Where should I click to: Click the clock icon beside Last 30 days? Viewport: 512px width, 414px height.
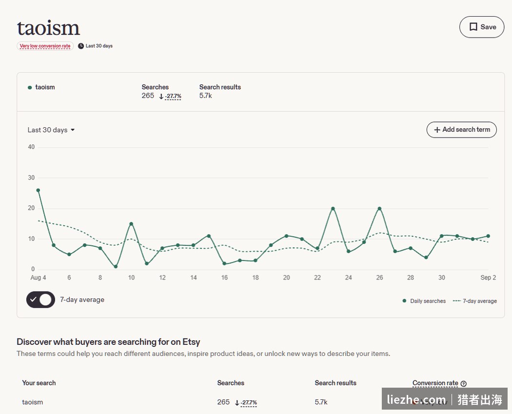click(x=80, y=46)
